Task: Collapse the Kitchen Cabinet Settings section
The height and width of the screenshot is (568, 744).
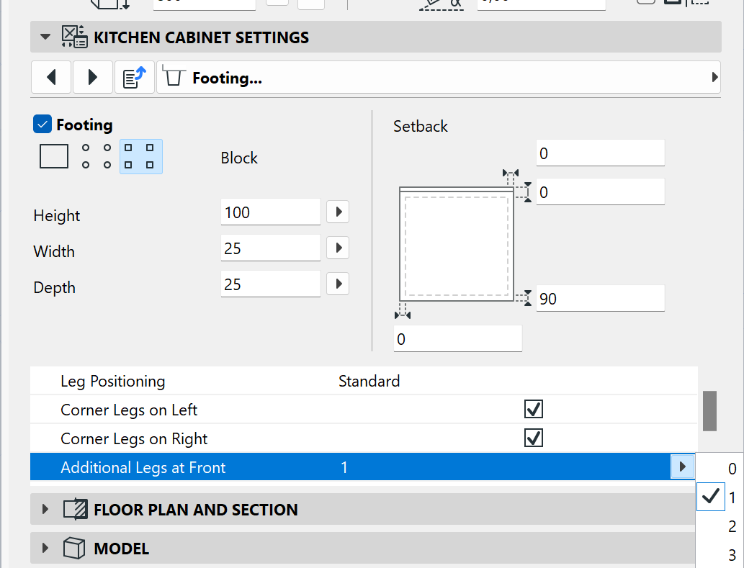Action: [45, 36]
